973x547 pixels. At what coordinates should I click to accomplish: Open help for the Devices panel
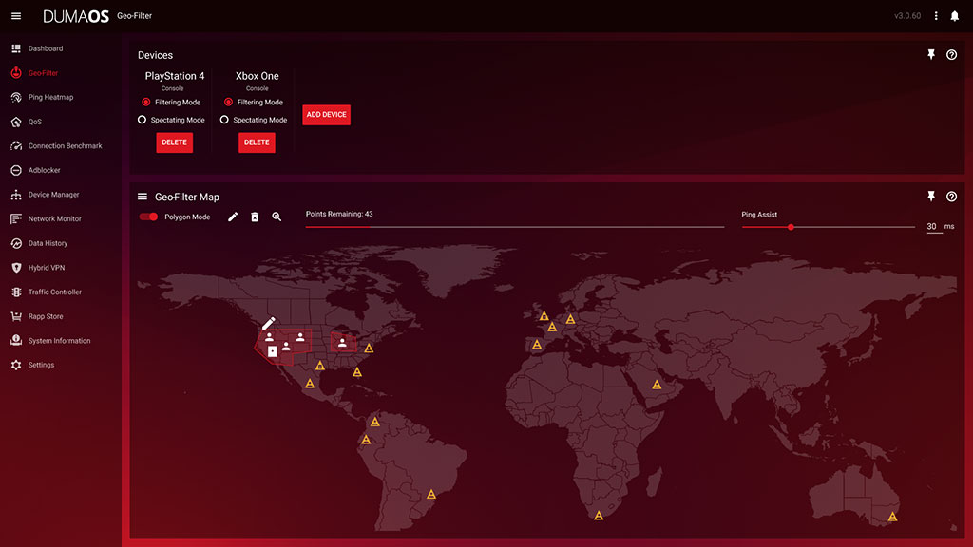tap(951, 54)
